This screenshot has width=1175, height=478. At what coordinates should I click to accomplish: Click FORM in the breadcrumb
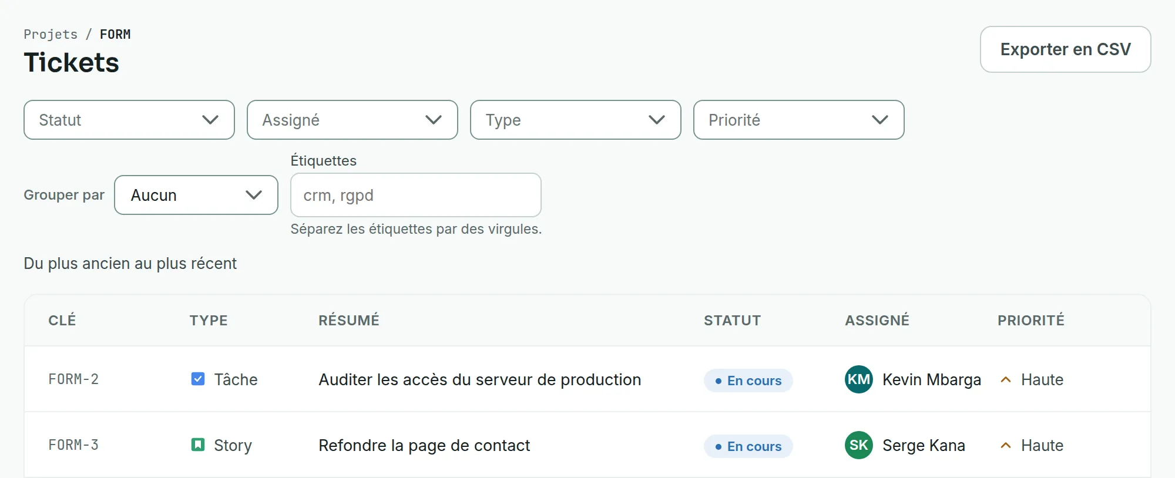click(x=115, y=34)
